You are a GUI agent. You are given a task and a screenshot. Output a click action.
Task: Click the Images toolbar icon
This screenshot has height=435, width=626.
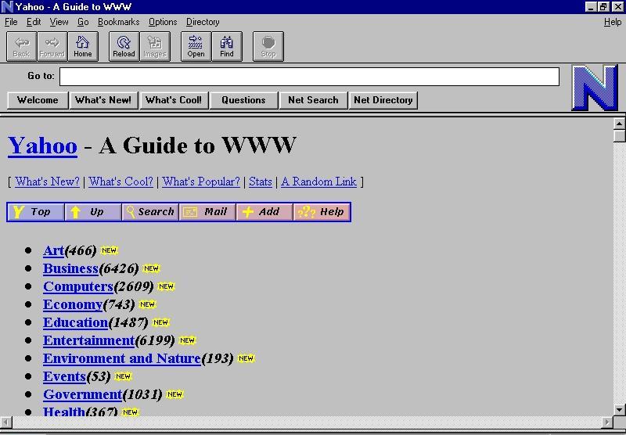[x=155, y=46]
